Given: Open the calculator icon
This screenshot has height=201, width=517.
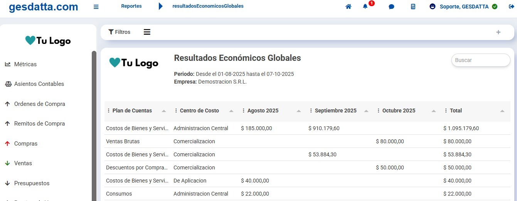Looking at the screenshot, I should (413, 7).
